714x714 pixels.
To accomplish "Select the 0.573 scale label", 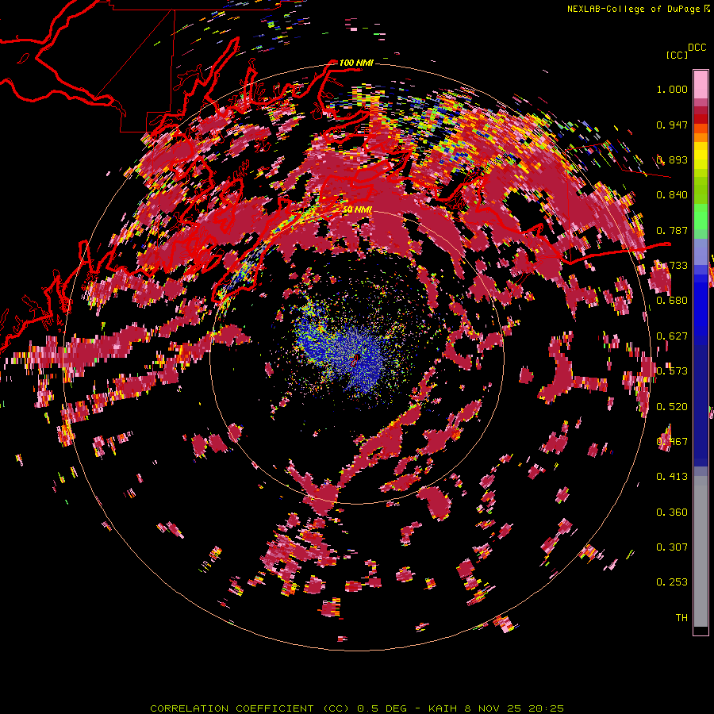I will click(x=672, y=371).
